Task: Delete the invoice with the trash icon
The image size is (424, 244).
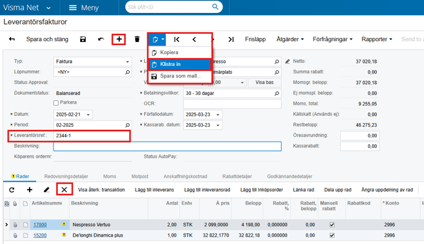Action: pyautogui.click(x=137, y=39)
